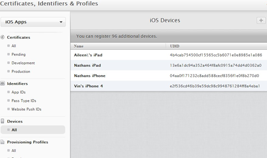The image size is (267, 158).
Task: Open the Identifiers section heading
Action: 17,84
